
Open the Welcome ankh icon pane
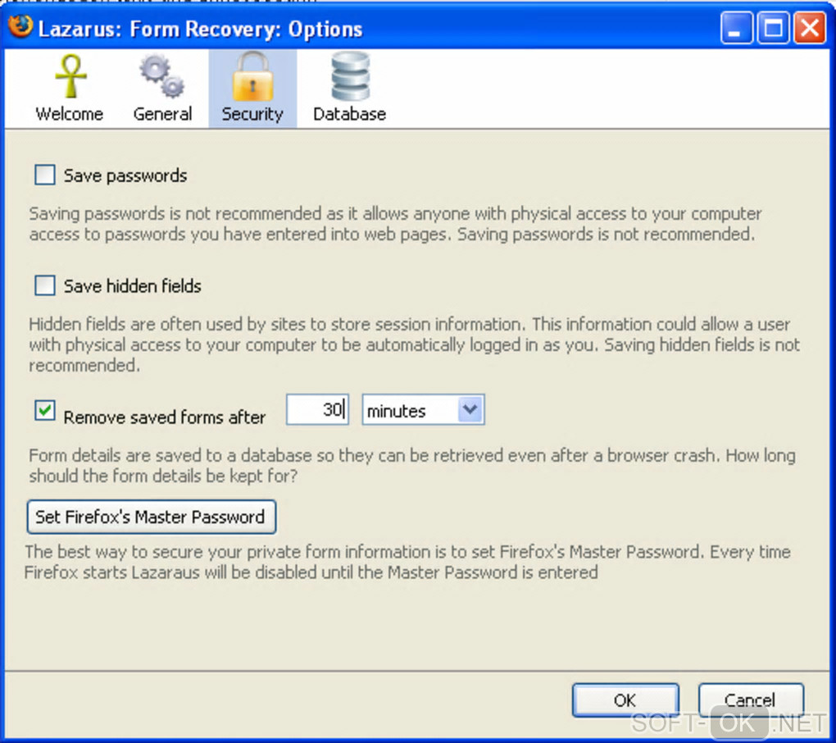[70, 76]
